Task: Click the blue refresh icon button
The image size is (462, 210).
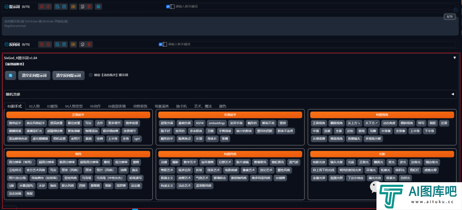Action: tap(10, 75)
